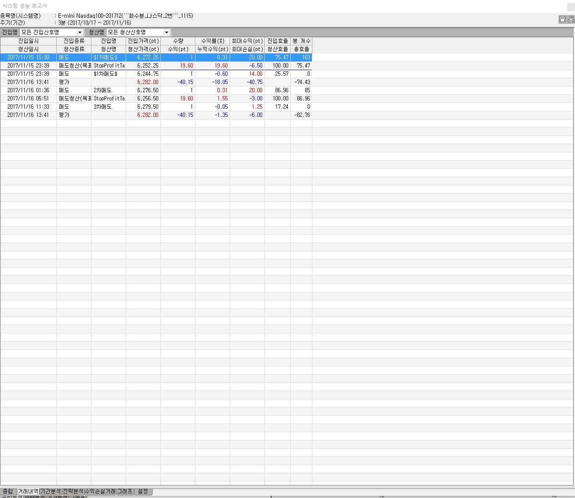Click the save (floppy disk) icon
575x498 pixels.
(562, 19)
